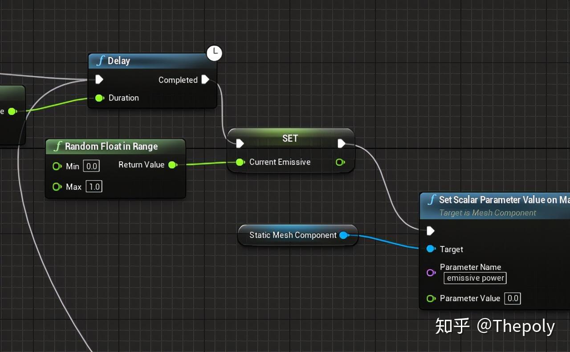Click the Min float pin
The image size is (570, 352).
(x=57, y=166)
